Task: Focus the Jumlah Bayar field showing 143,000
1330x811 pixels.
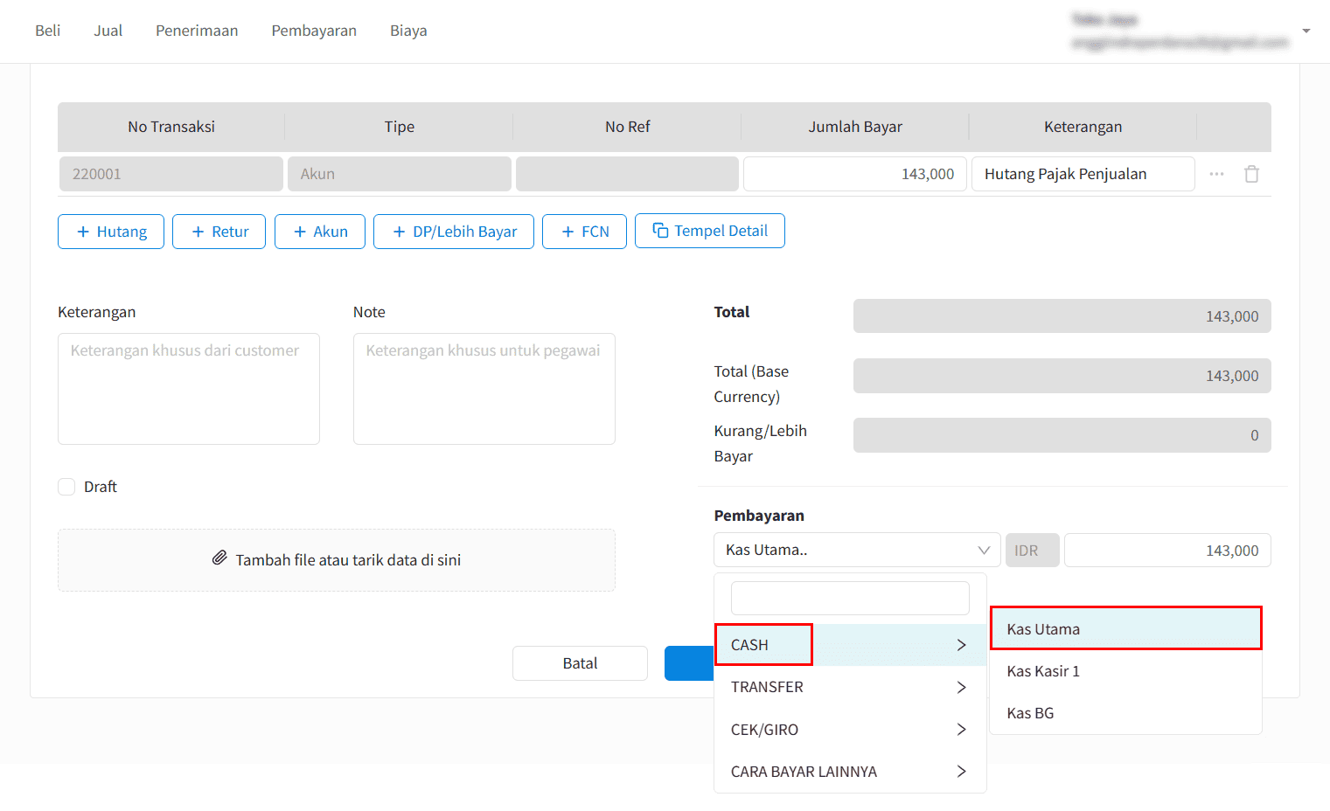Action: click(x=855, y=174)
